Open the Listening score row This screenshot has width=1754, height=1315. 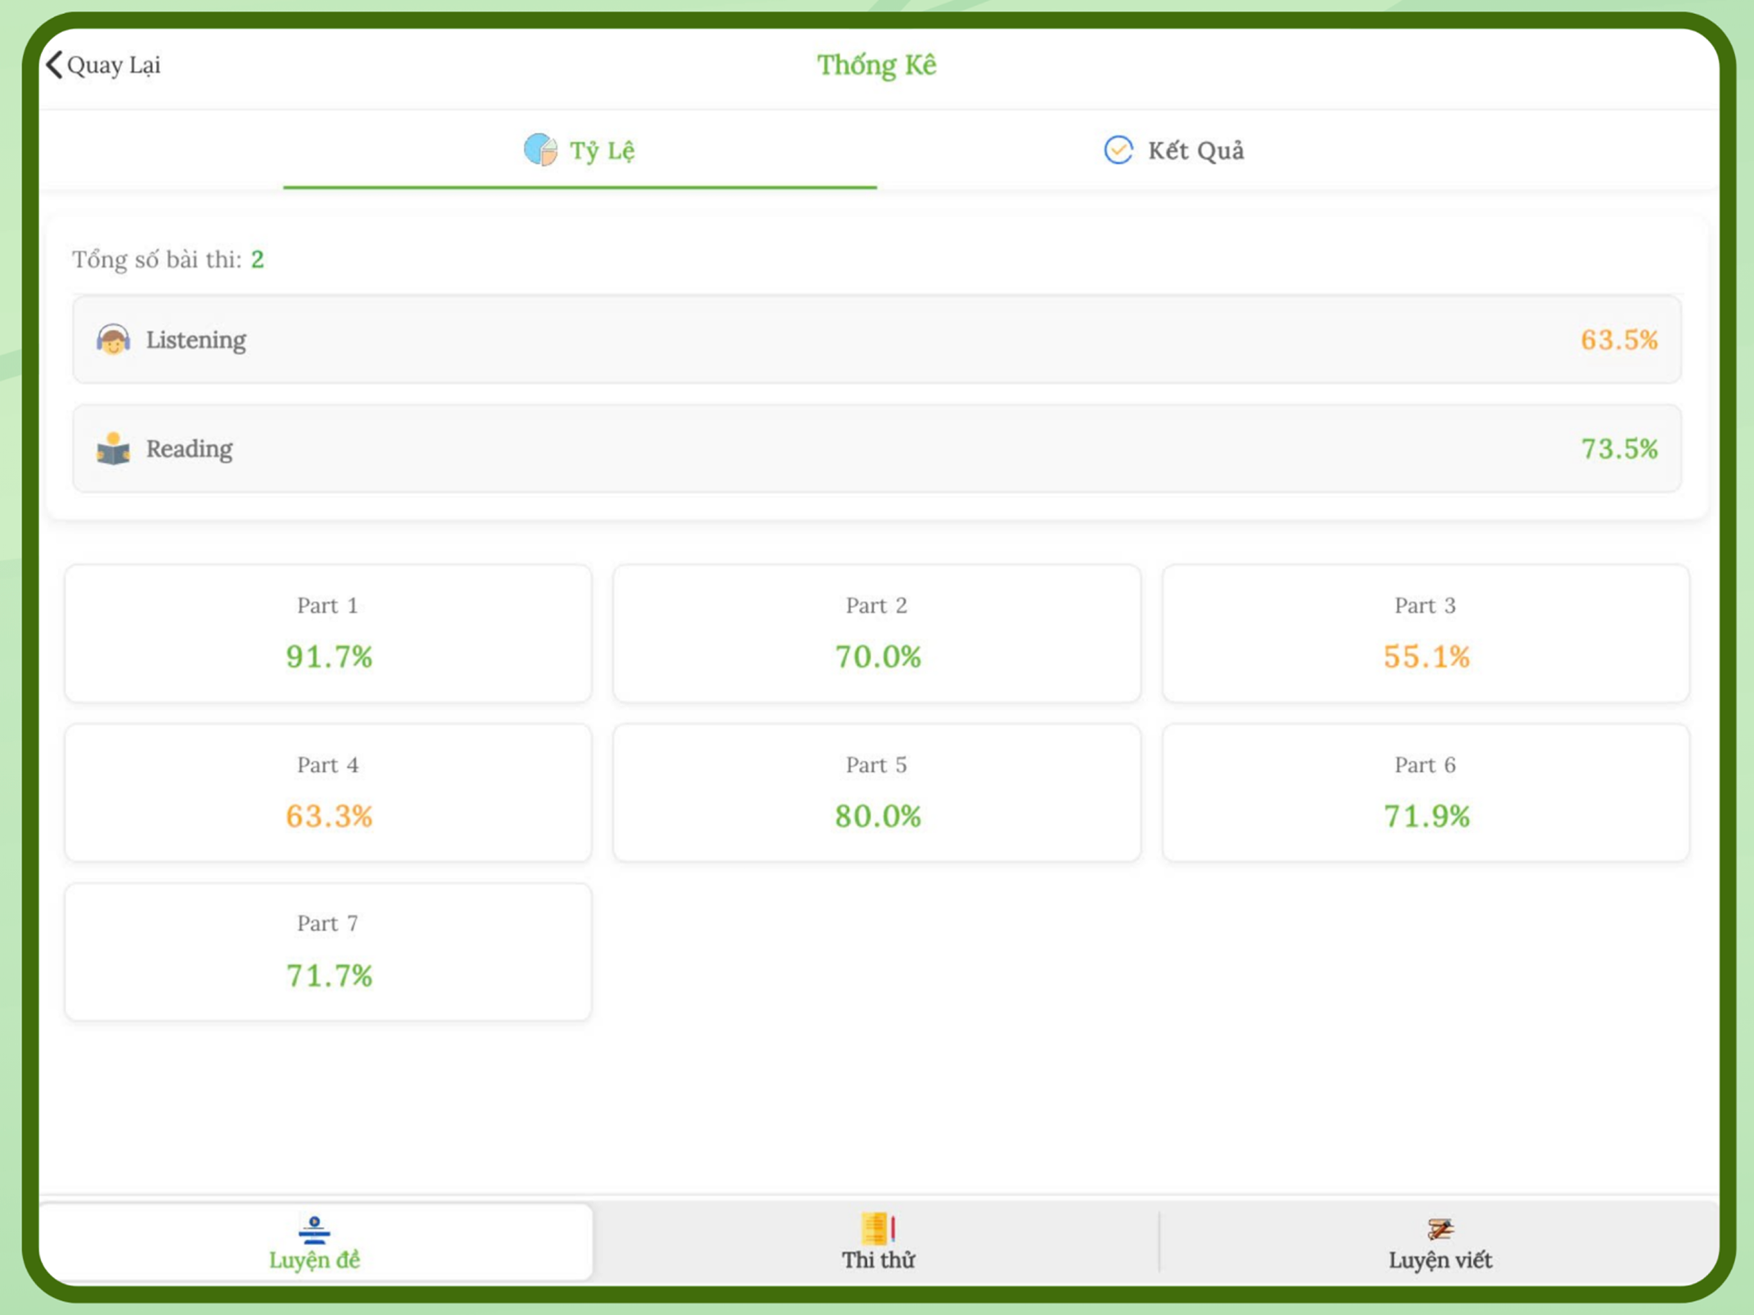point(877,340)
